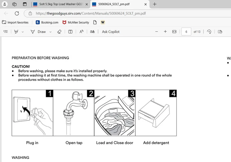Toggle fit to width view

coord(174,32)
